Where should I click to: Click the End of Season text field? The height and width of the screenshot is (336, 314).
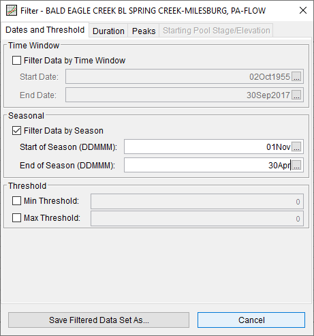click(208, 165)
